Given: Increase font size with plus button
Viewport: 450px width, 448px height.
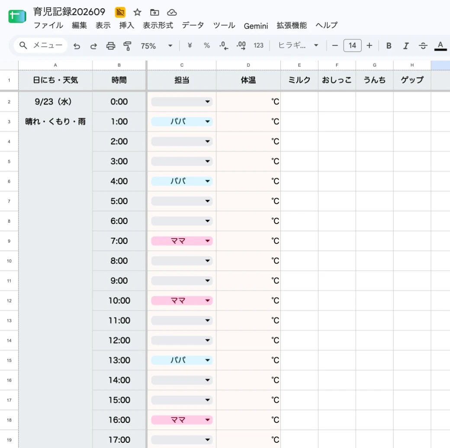Looking at the screenshot, I should pos(370,45).
